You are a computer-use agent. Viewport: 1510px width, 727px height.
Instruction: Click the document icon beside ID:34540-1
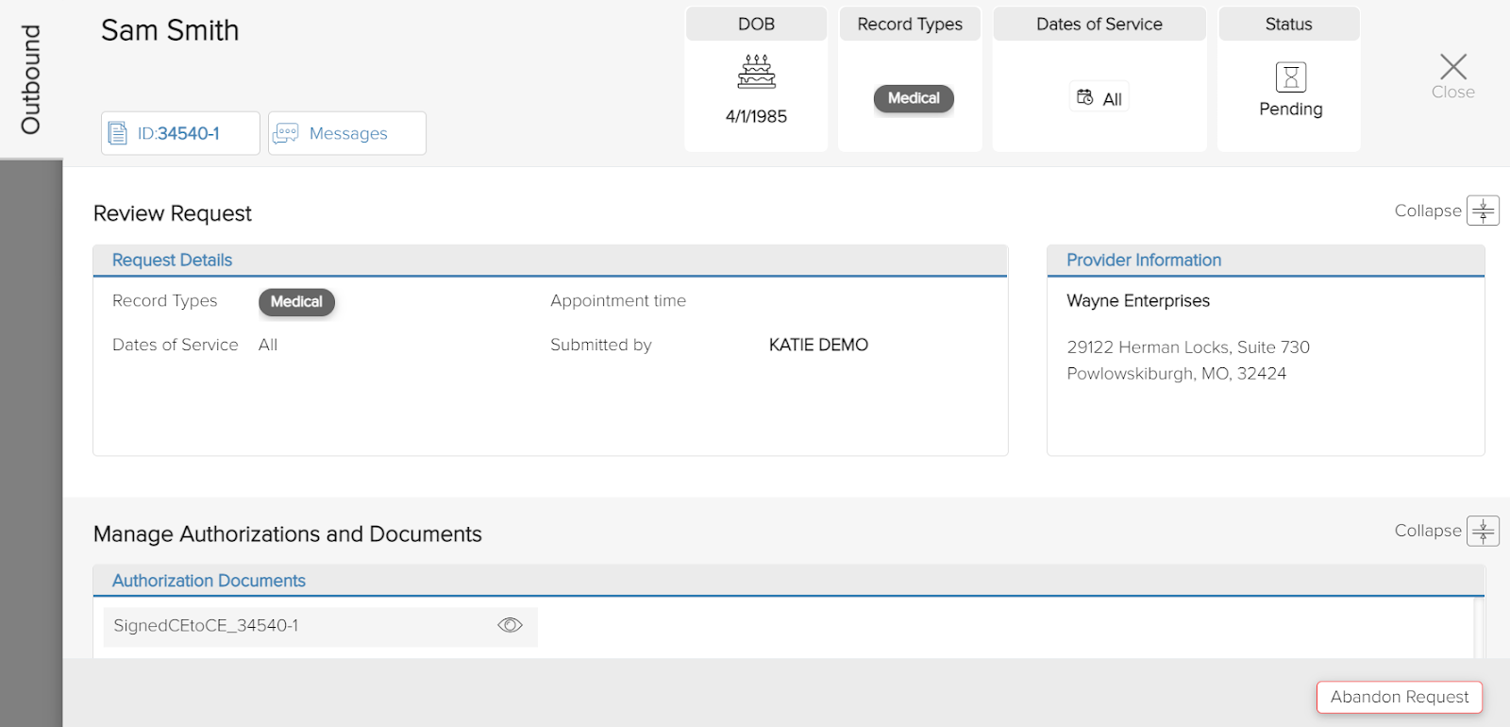point(118,133)
